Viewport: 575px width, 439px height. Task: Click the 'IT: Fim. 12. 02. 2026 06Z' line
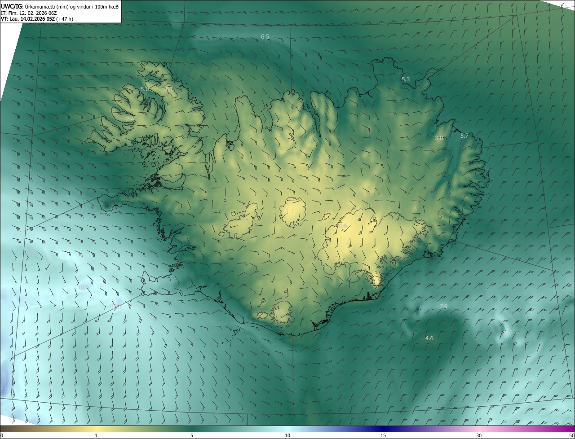tap(29, 13)
